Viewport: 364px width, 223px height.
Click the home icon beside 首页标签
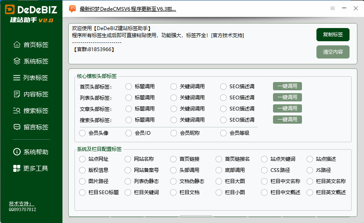click(17, 45)
